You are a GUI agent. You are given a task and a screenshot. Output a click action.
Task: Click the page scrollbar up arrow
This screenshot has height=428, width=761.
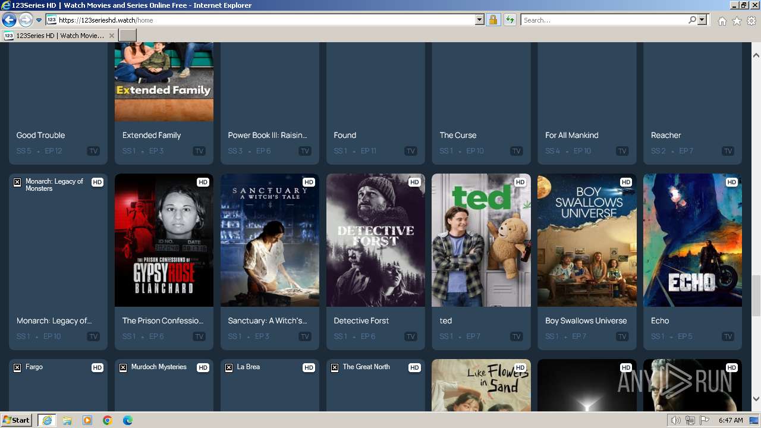[756, 55]
